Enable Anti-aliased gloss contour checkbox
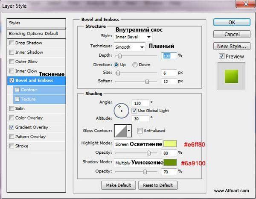 pyautogui.click(x=140, y=131)
